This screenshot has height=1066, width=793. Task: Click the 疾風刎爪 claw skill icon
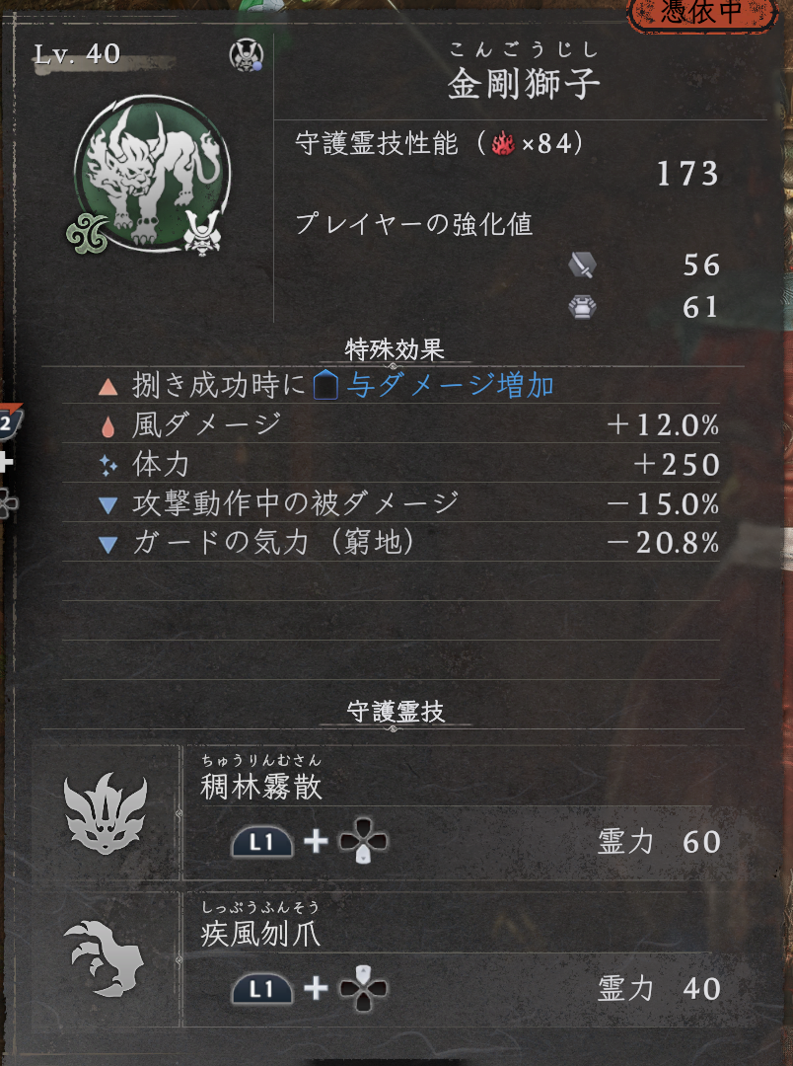[105, 957]
